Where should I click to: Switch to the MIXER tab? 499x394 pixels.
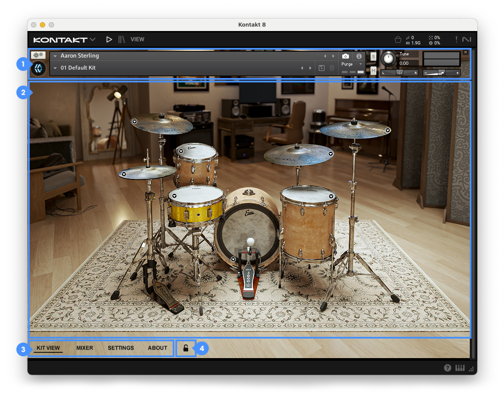tap(85, 348)
